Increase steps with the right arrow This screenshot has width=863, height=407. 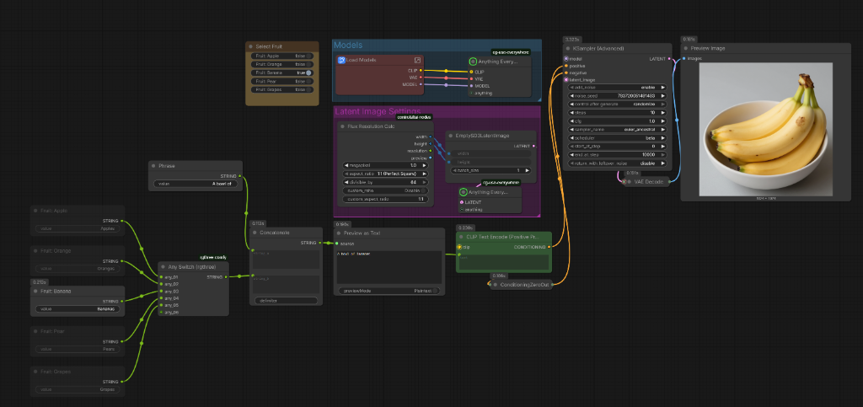click(x=662, y=113)
